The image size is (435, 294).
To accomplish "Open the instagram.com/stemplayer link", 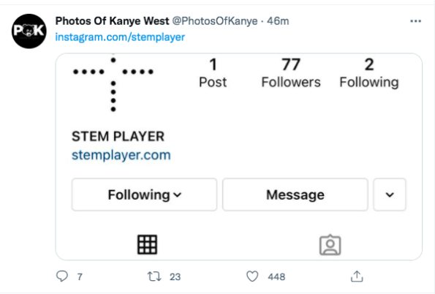I will tap(120, 37).
